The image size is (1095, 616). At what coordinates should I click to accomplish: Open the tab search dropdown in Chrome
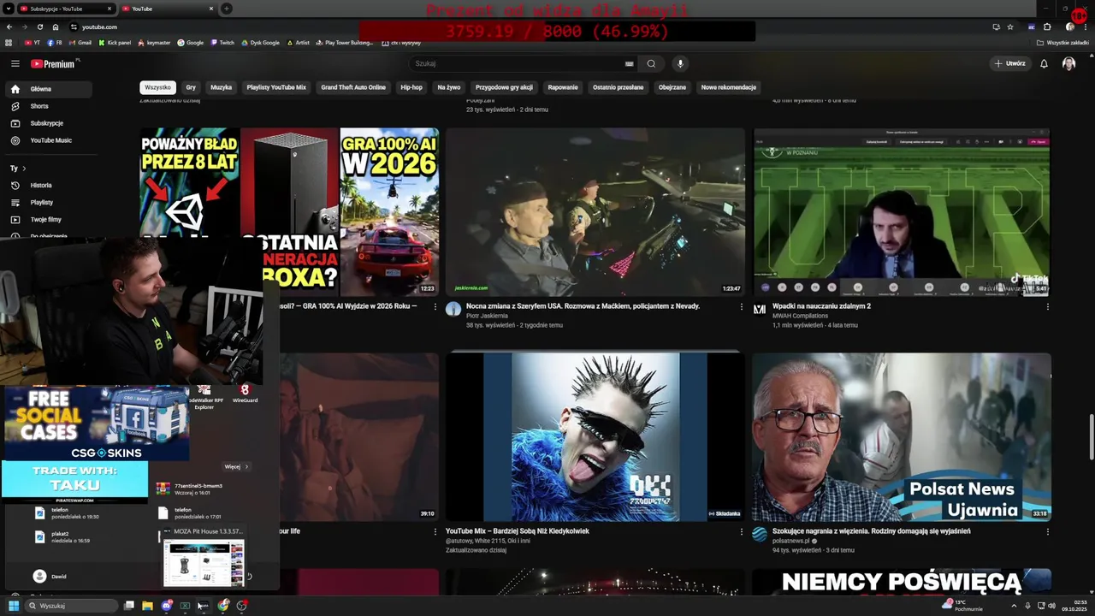click(x=9, y=9)
